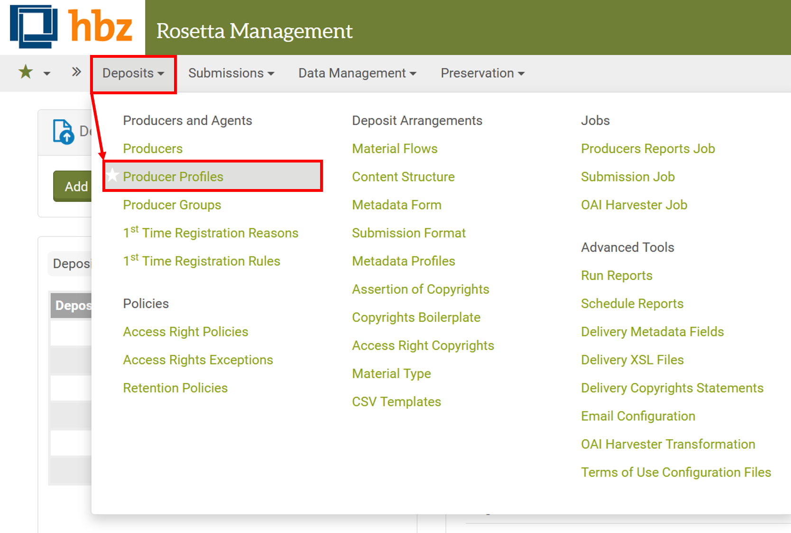Select Producers in the Deposits menu

(152, 148)
